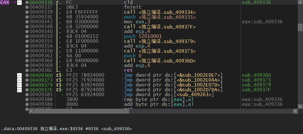Viewport: 303px width, 134px height.
Task: Click the call sub_409334 instruction
Action: click(x=160, y=12)
